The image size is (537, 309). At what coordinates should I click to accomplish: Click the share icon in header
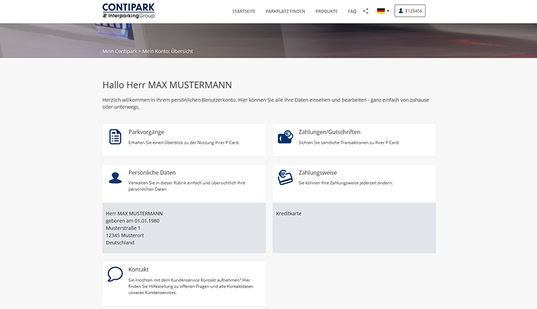coord(366,11)
